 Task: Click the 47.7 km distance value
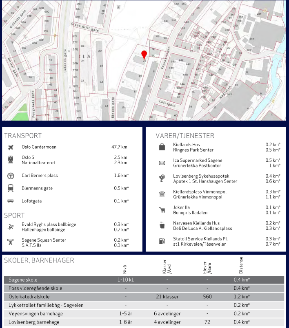[119, 147]
